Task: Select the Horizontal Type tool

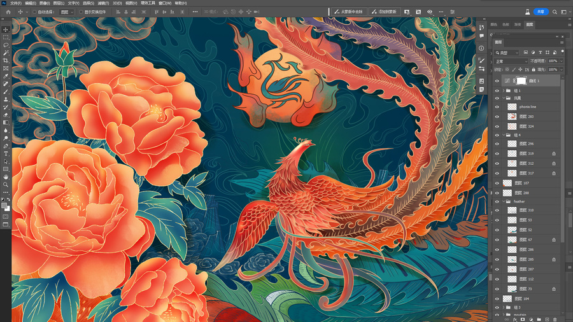Action: click(x=6, y=154)
